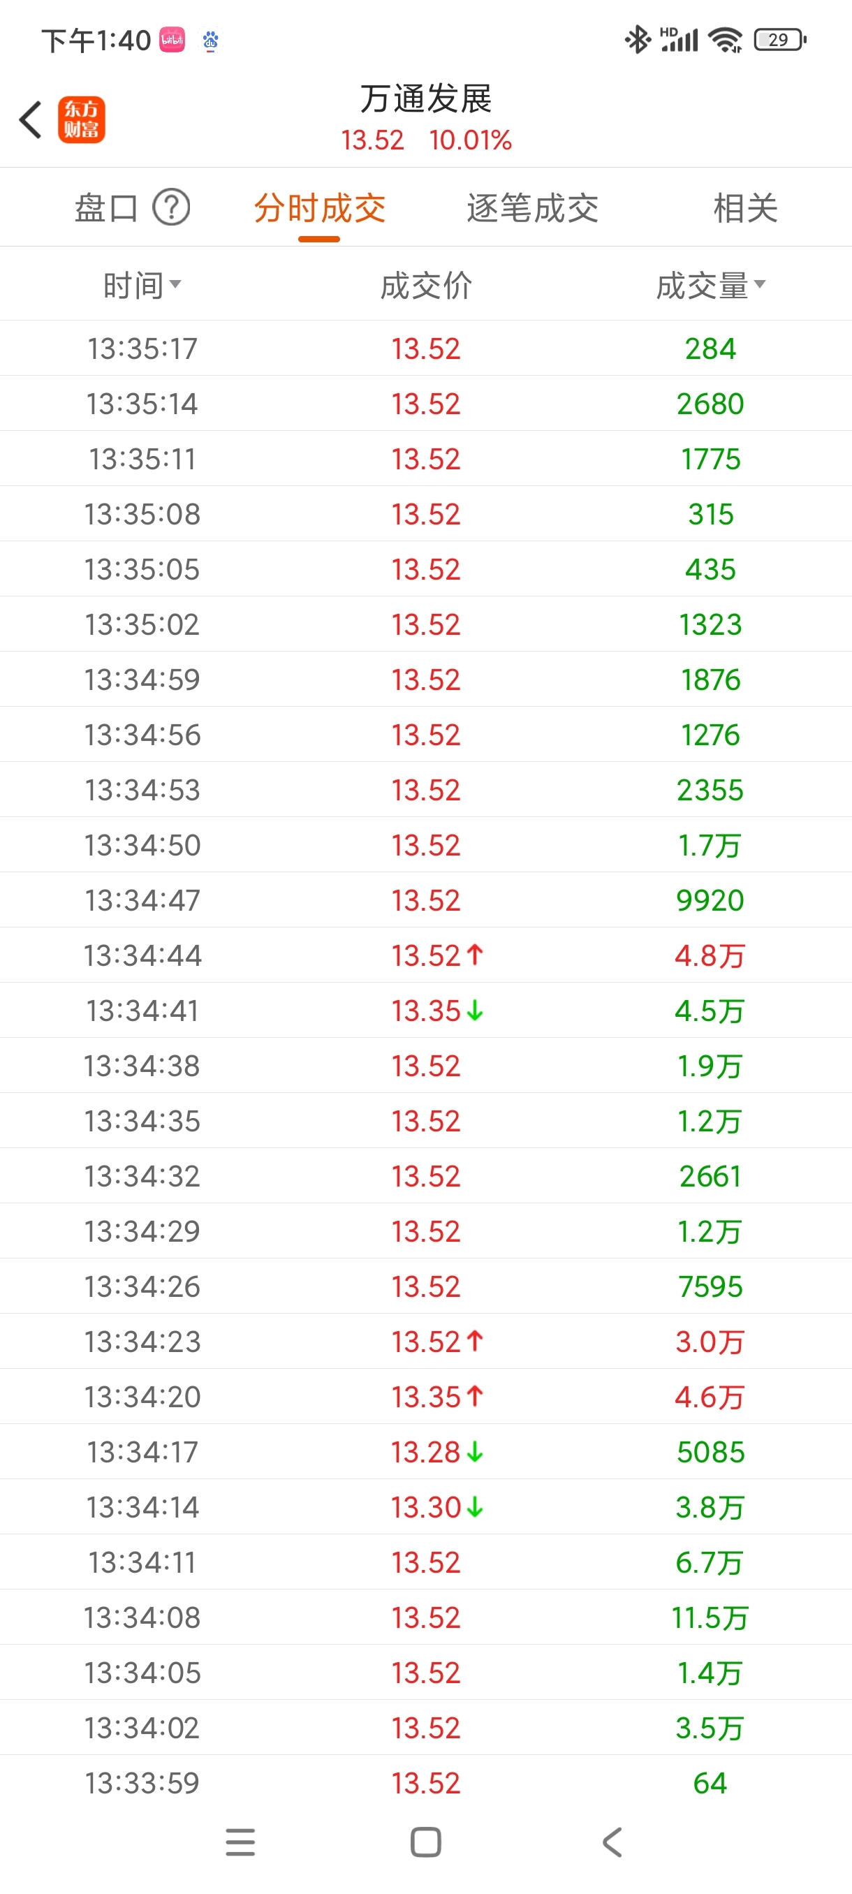Tap the Baidu paw notification icon
Image resolution: width=852 pixels, height=1894 pixels.
pyautogui.click(x=211, y=41)
